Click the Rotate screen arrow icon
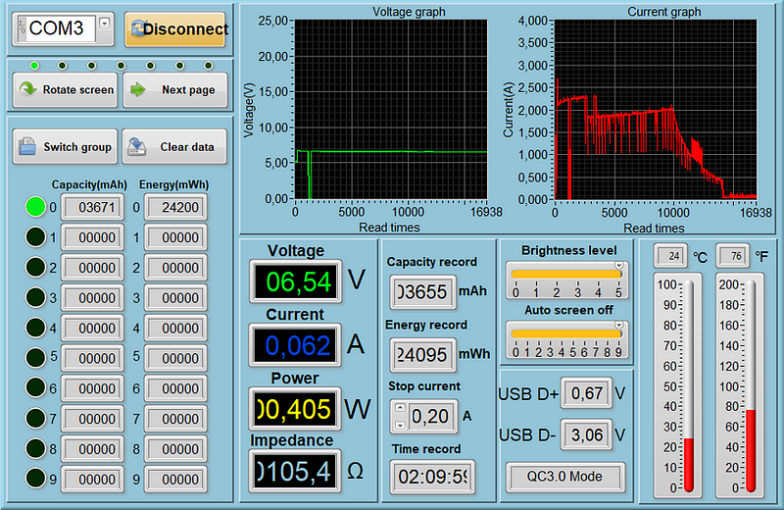This screenshot has height=510, width=784. [x=27, y=89]
